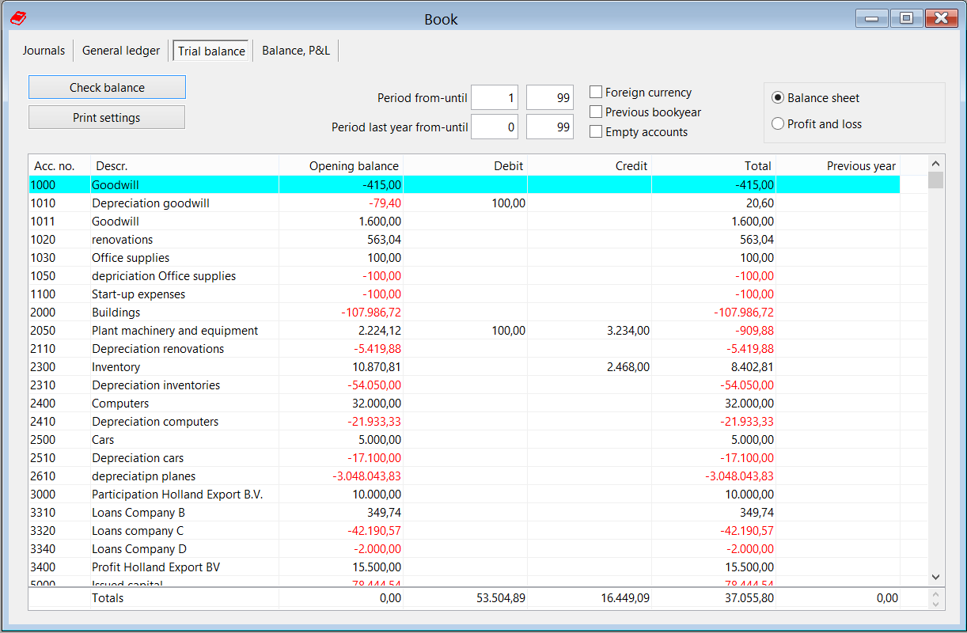Click the 2.468,00 credit amount
Image resolution: width=967 pixels, height=633 pixels.
point(628,367)
